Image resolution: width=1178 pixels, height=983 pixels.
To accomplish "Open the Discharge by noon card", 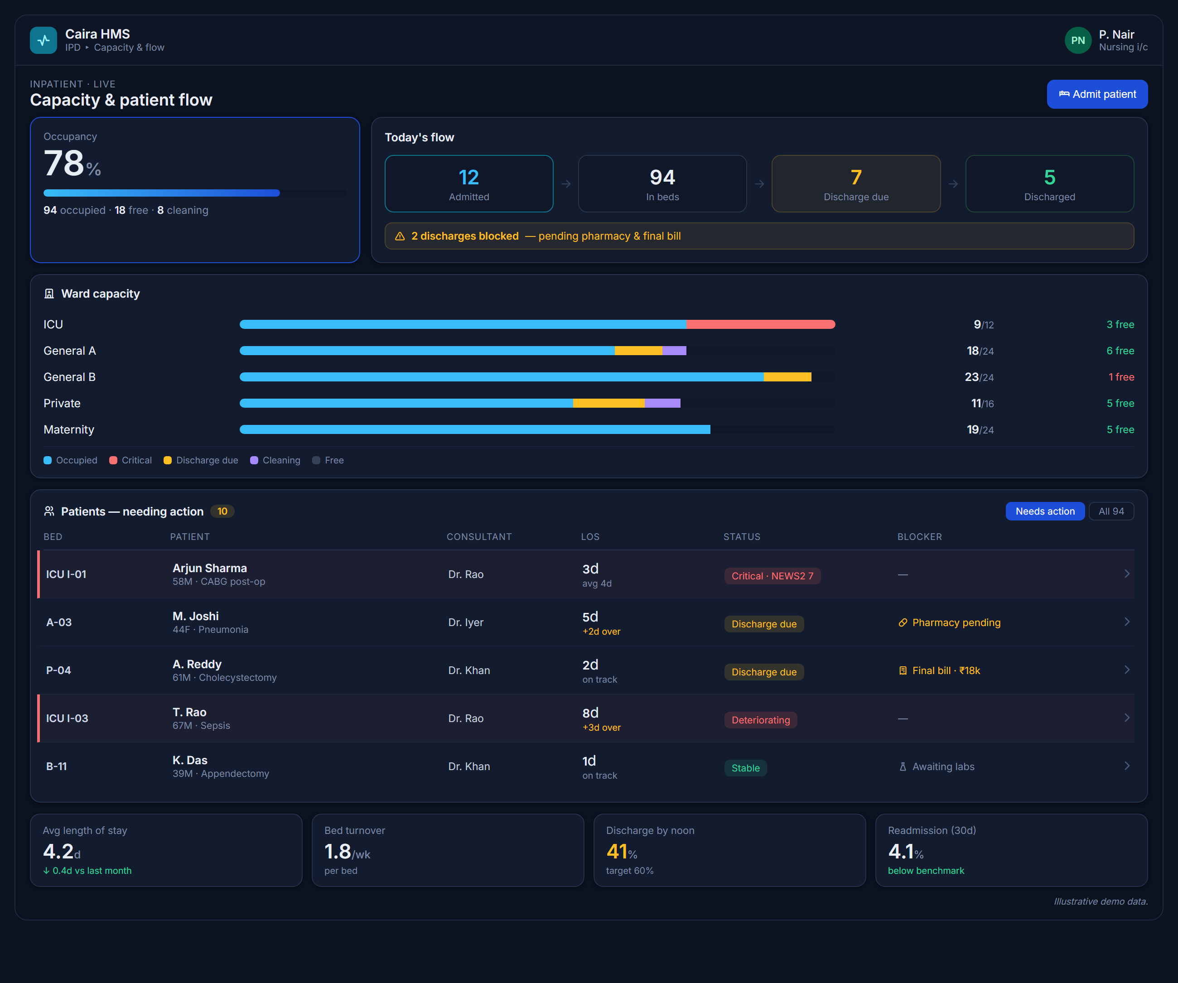I will pos(729,850).
